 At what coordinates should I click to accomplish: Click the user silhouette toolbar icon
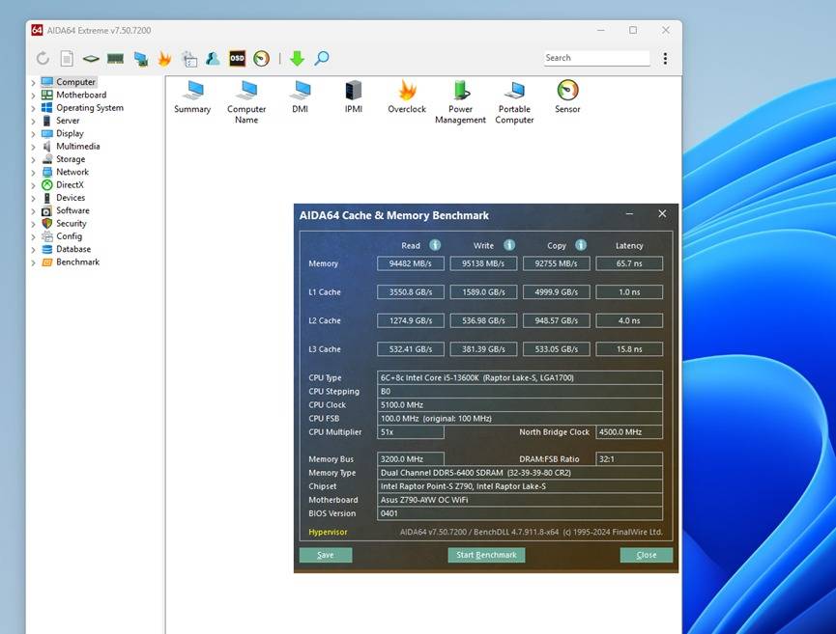click(213, 58)
